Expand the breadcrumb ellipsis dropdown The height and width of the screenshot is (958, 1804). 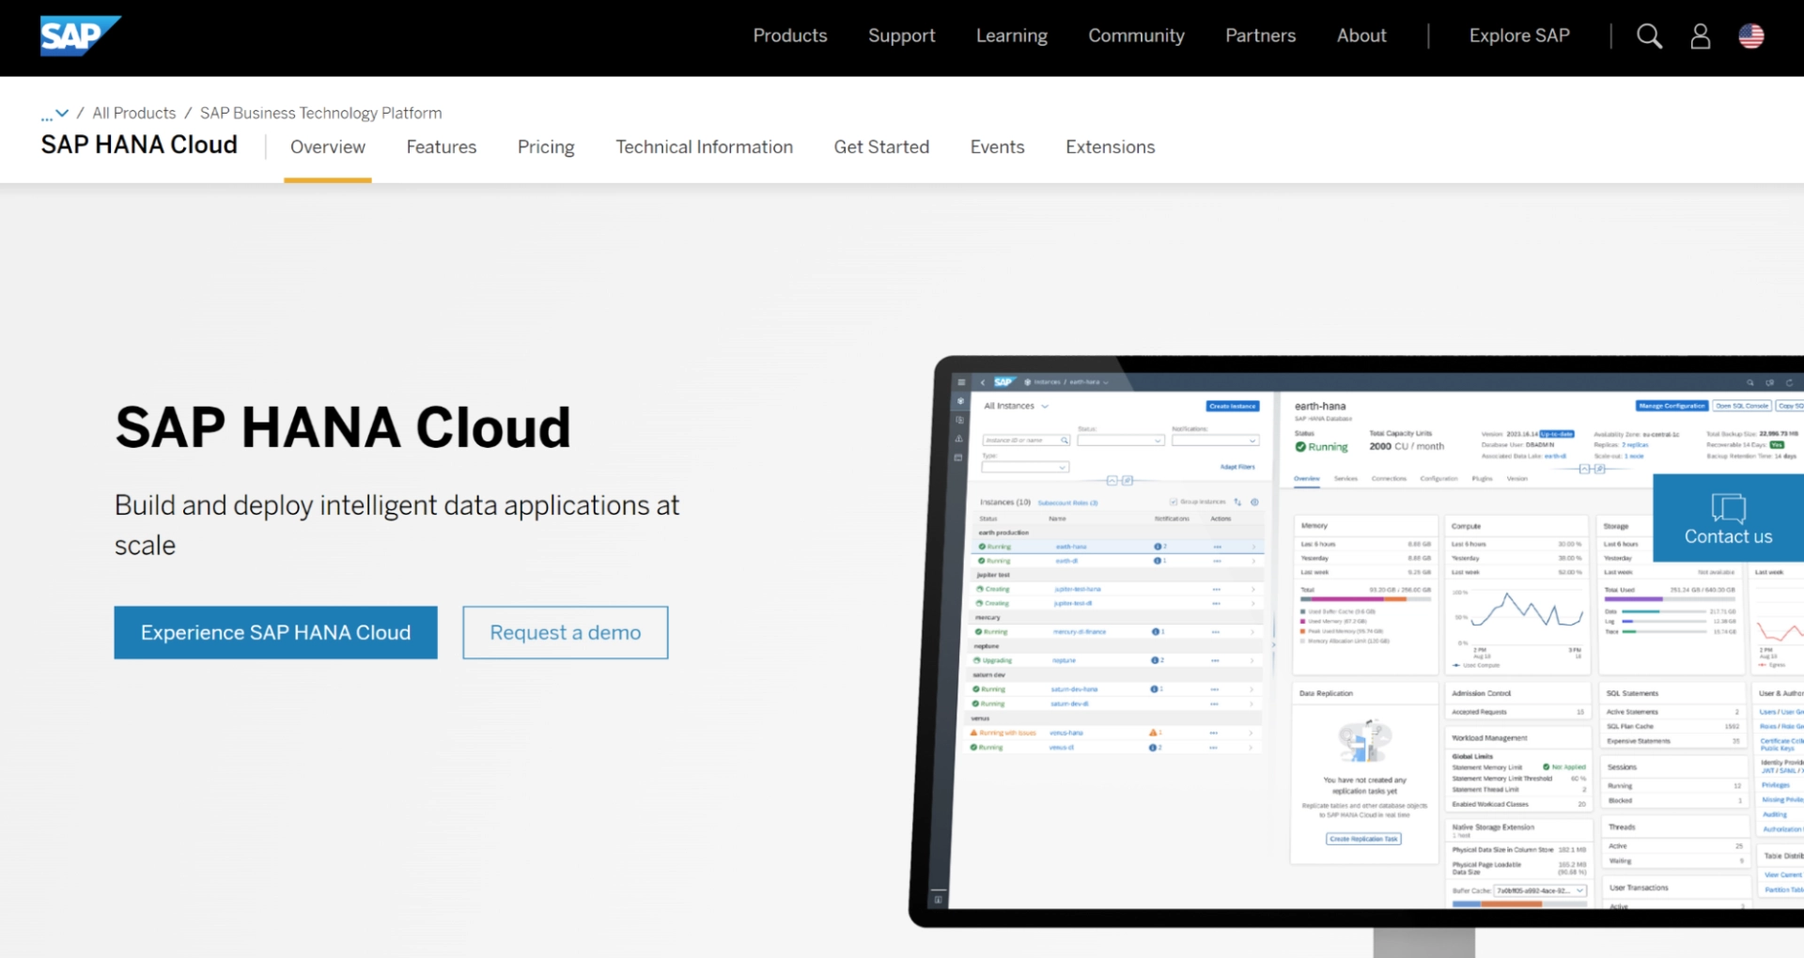tap(54, 114)
